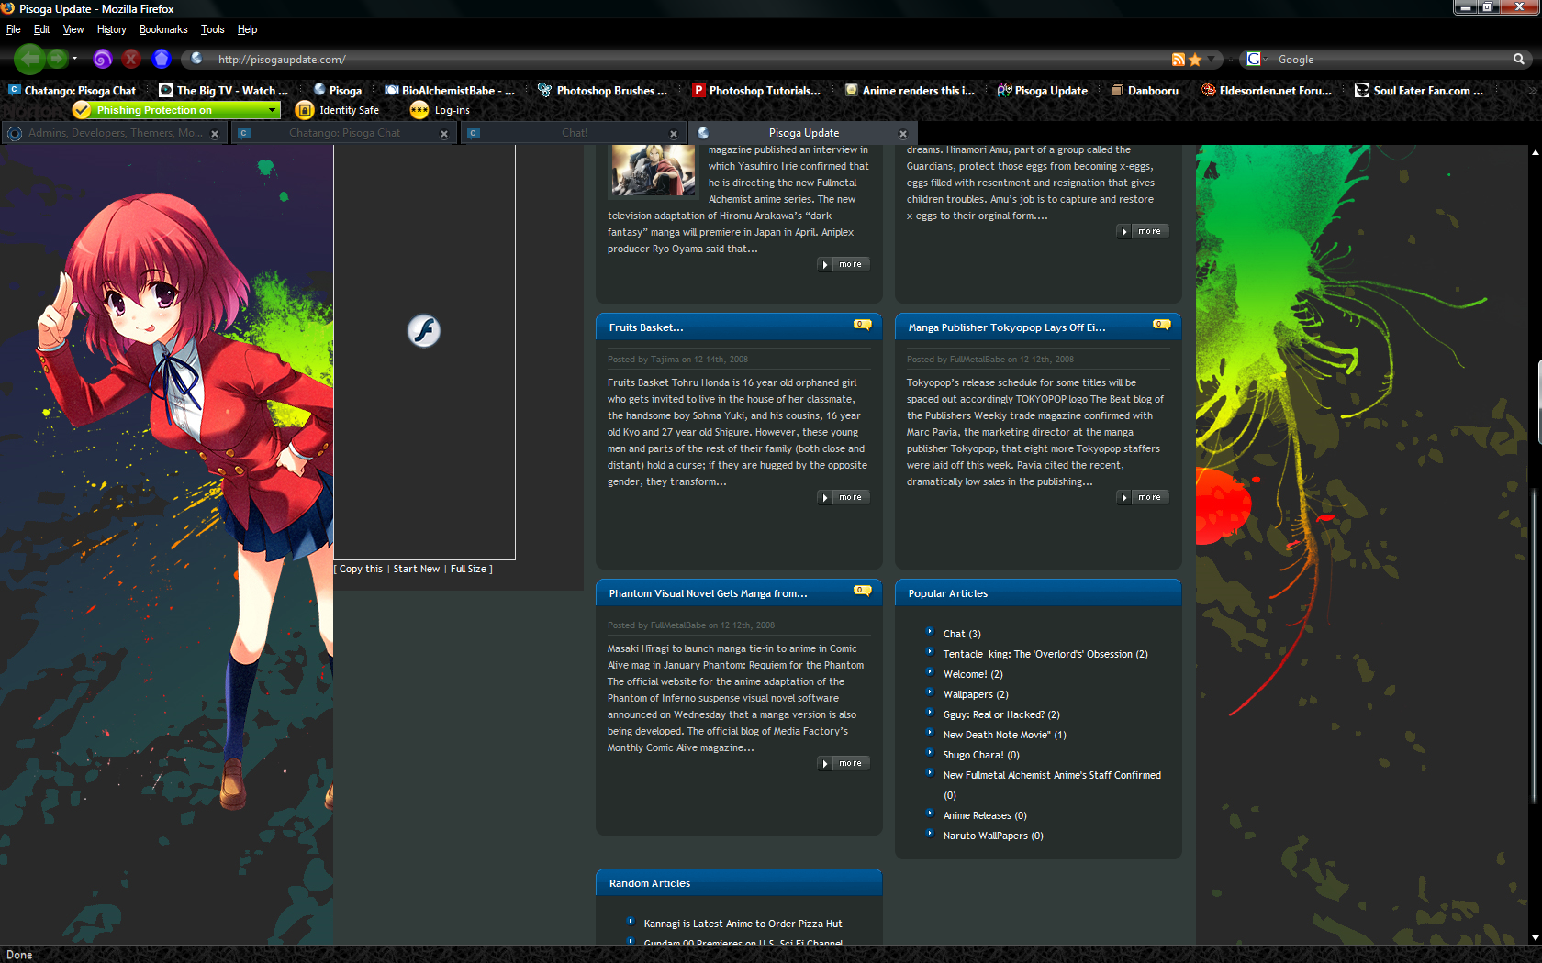Screen dimensions: 1542x963
Task: Click more button under Shugo Chara article
Action: click(1143, 231)
